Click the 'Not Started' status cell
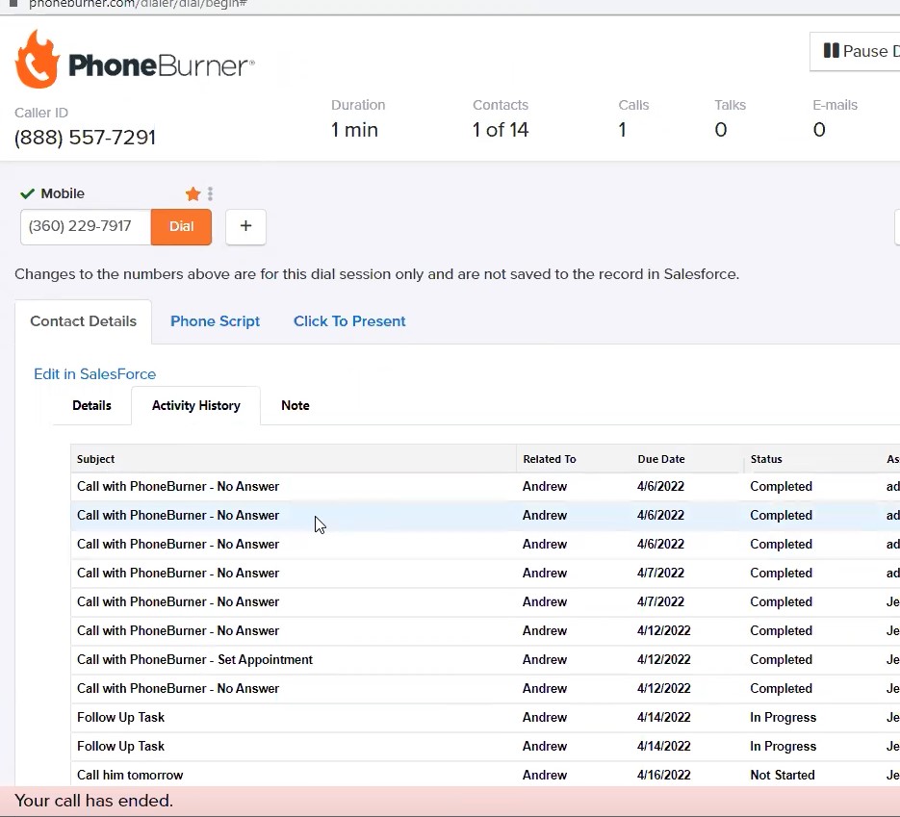900x817 pixels. point(783,775)
